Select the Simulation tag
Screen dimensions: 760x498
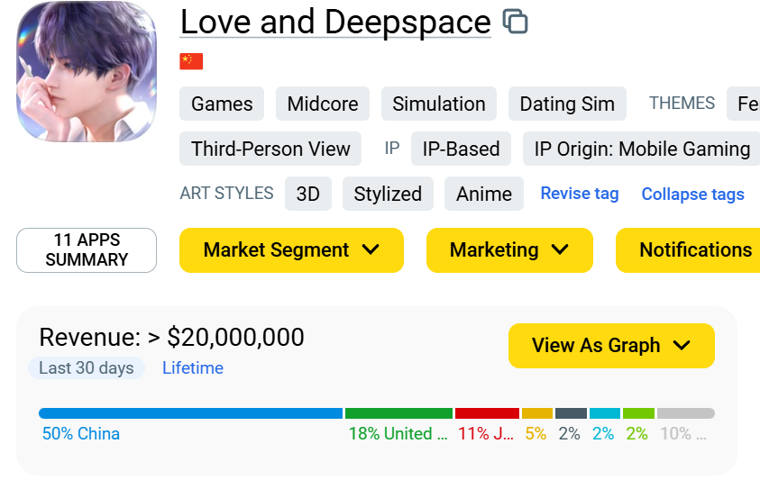[439, 104]
